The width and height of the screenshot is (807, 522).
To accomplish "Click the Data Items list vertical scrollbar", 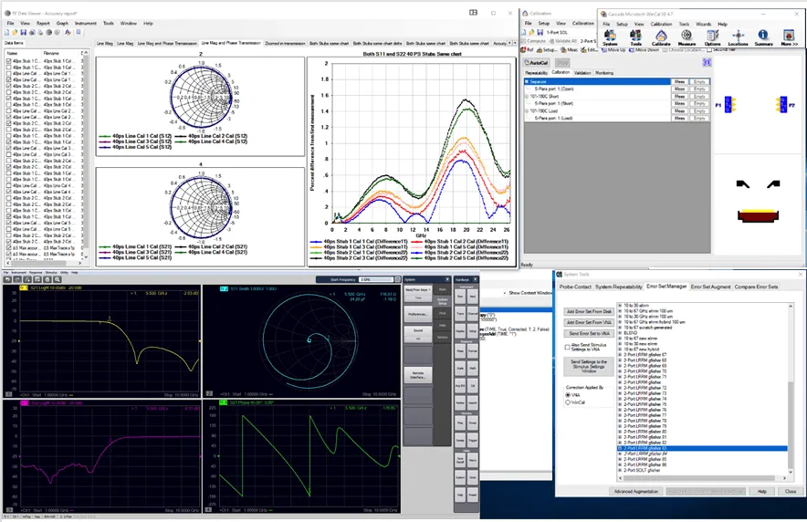I will (86, 154).
